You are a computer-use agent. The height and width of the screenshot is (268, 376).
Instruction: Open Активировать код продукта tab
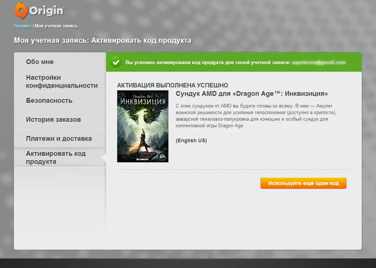coord(60,157)
